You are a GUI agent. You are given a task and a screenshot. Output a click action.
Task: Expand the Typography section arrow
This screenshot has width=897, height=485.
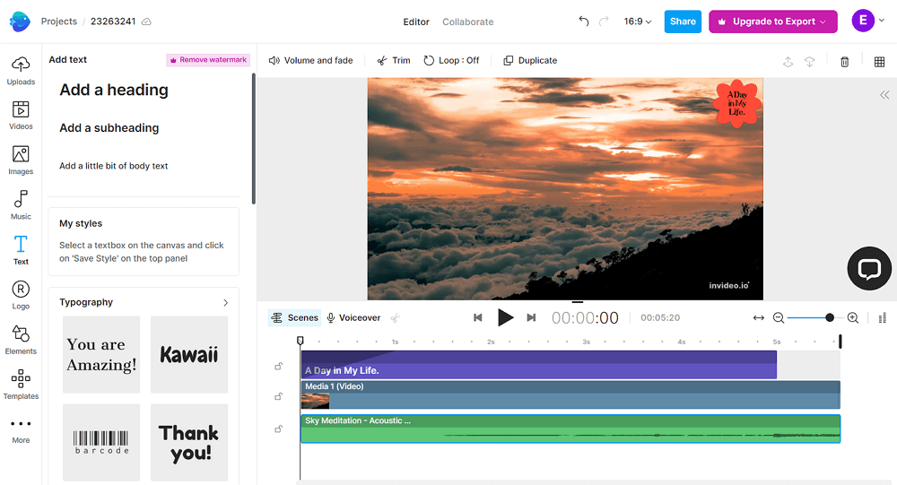[x=225, y=303]
